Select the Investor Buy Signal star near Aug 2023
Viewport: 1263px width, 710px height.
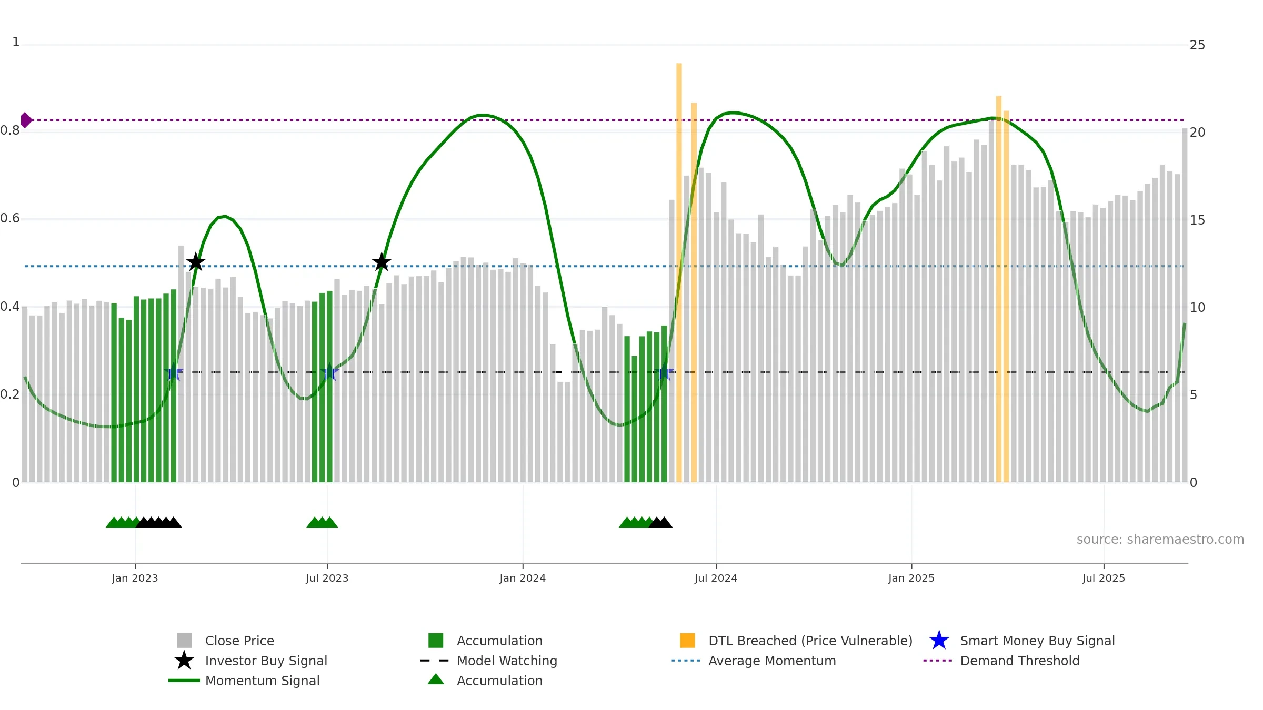pyautogui.click(x=382, y=261)
